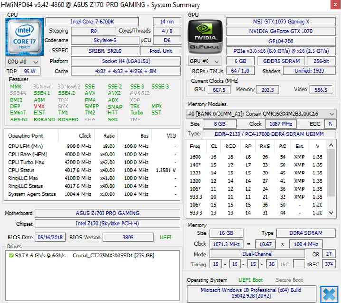Image resolution: width=341 pixels, height=303 pixels.
Task: Click the Codename Skylake-S field
Action: (105, 40)
